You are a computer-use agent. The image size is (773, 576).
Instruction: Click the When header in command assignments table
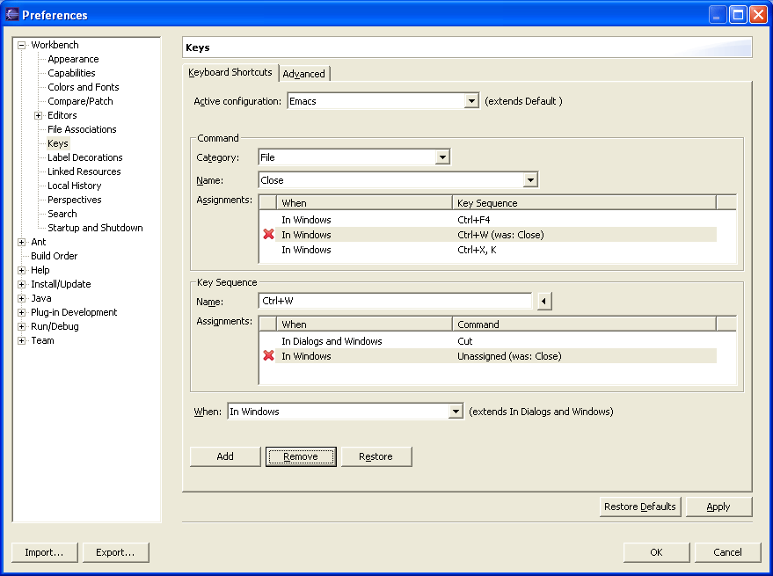[364, 202]
